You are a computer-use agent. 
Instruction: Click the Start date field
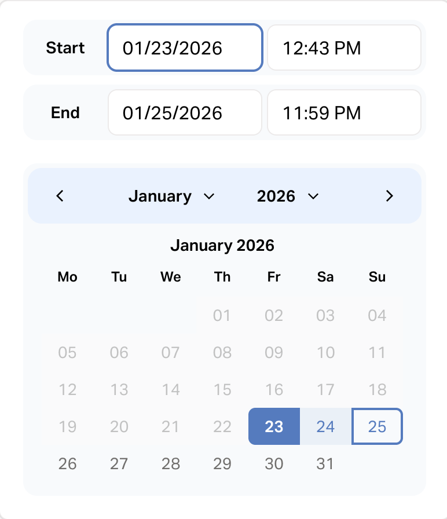(185, 47)
